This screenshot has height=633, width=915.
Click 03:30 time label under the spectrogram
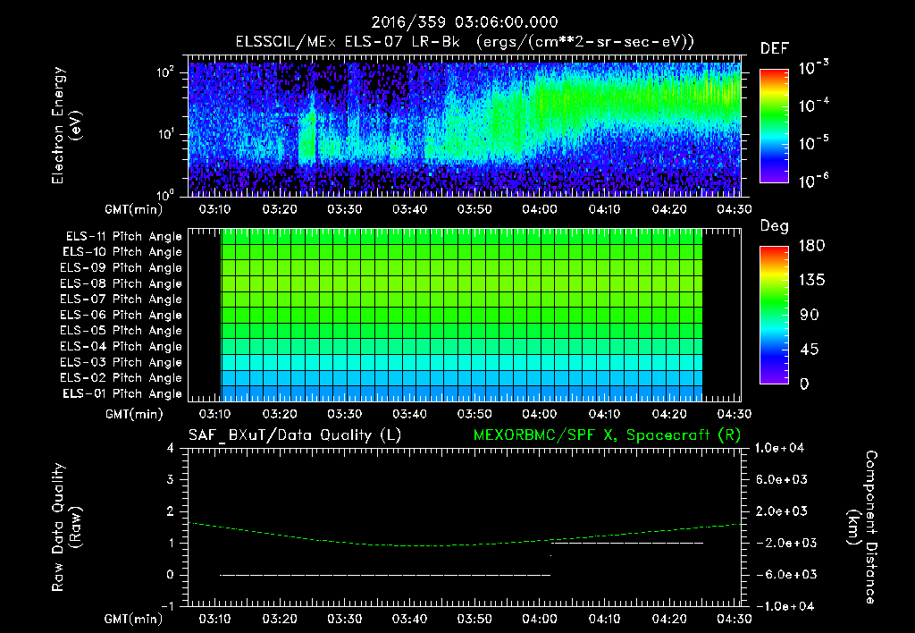(344, 209)
